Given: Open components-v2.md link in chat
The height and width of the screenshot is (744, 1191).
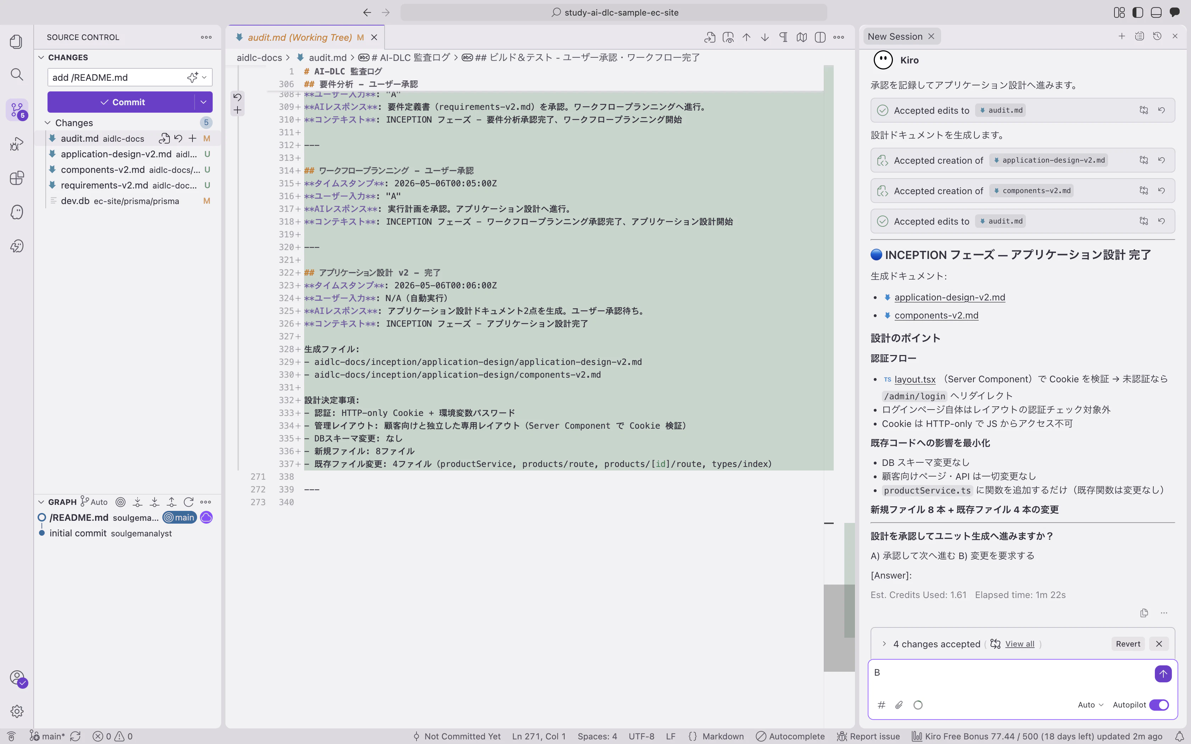Looking at the screenshot, I should click(x=936, y=315).
